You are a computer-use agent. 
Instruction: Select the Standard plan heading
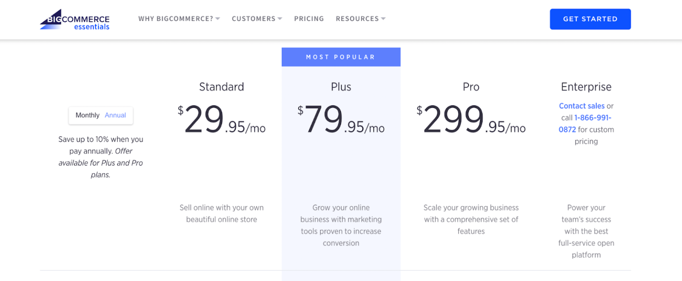coord(222,87)
